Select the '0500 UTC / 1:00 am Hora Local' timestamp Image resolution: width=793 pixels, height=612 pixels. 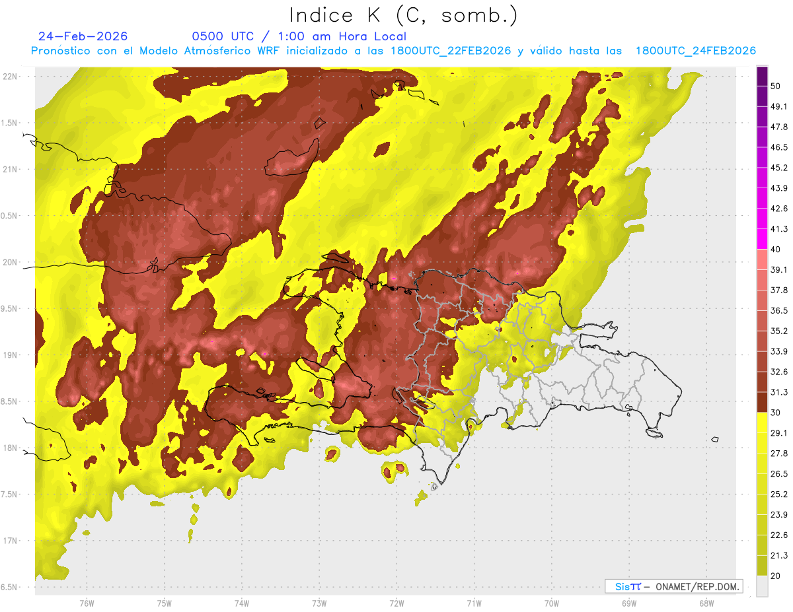click(299, 36)
